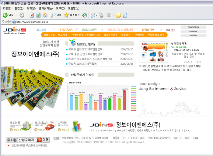Click the Mail envelope icon
213x156 pixels.
(93, 15)
